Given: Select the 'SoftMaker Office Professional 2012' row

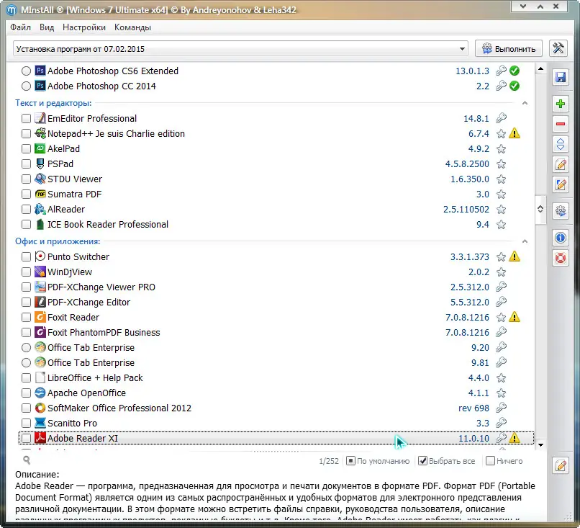Looking at the screenshot, I should click(276, 408).
